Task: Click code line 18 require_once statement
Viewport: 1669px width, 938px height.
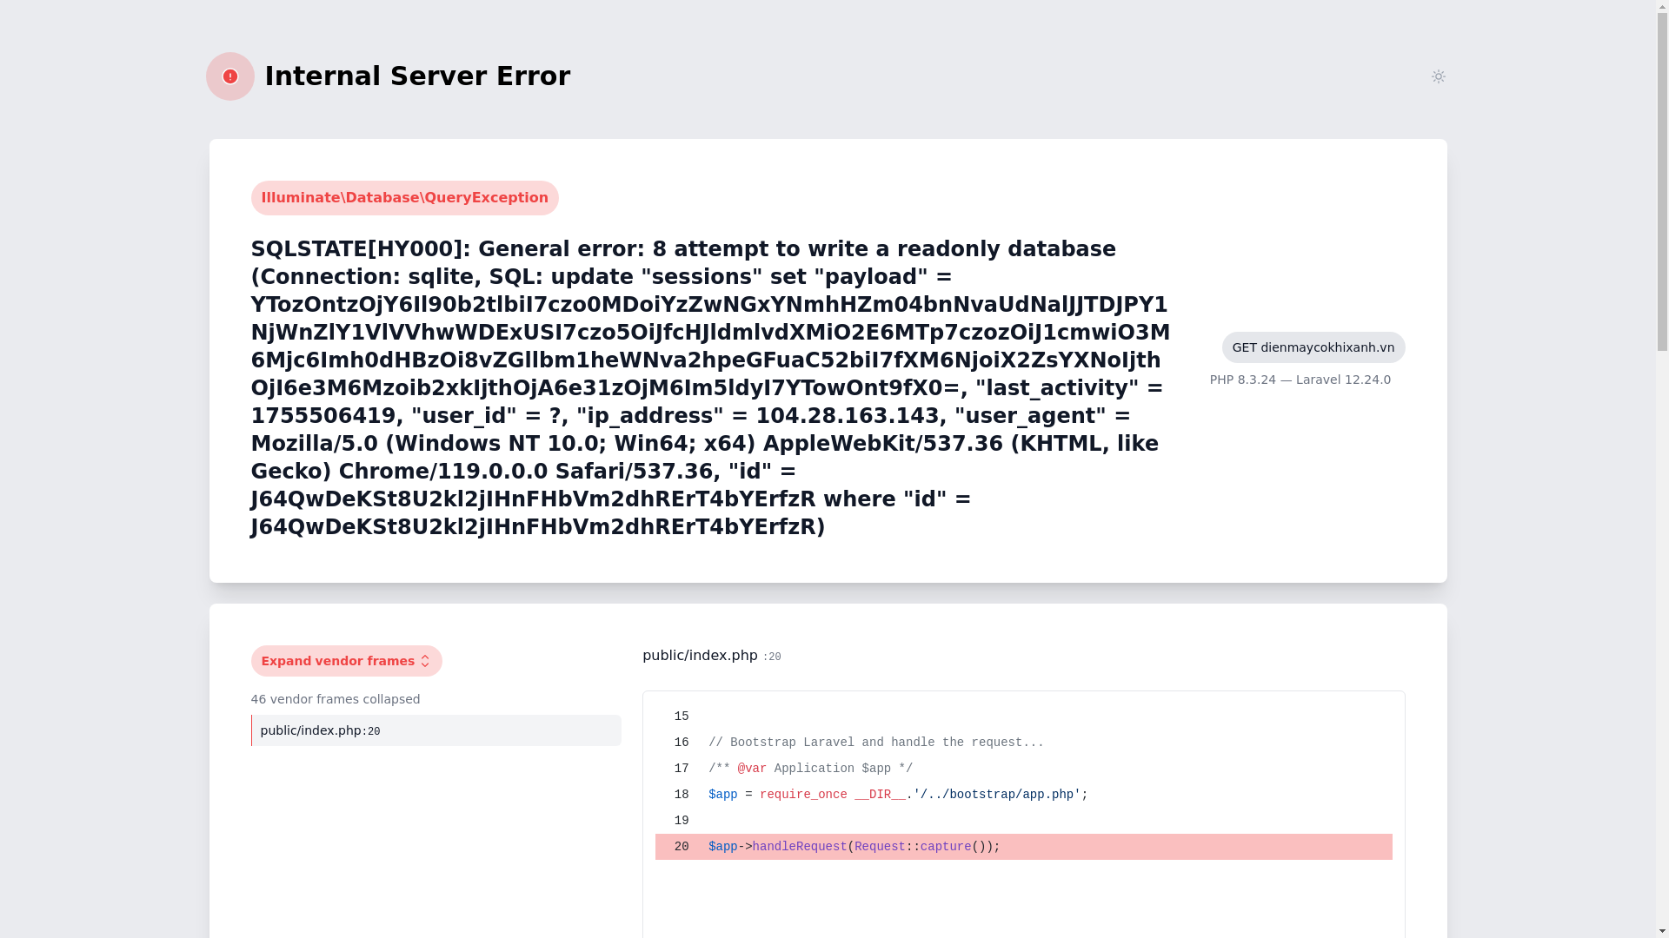Action: (898, 795)
